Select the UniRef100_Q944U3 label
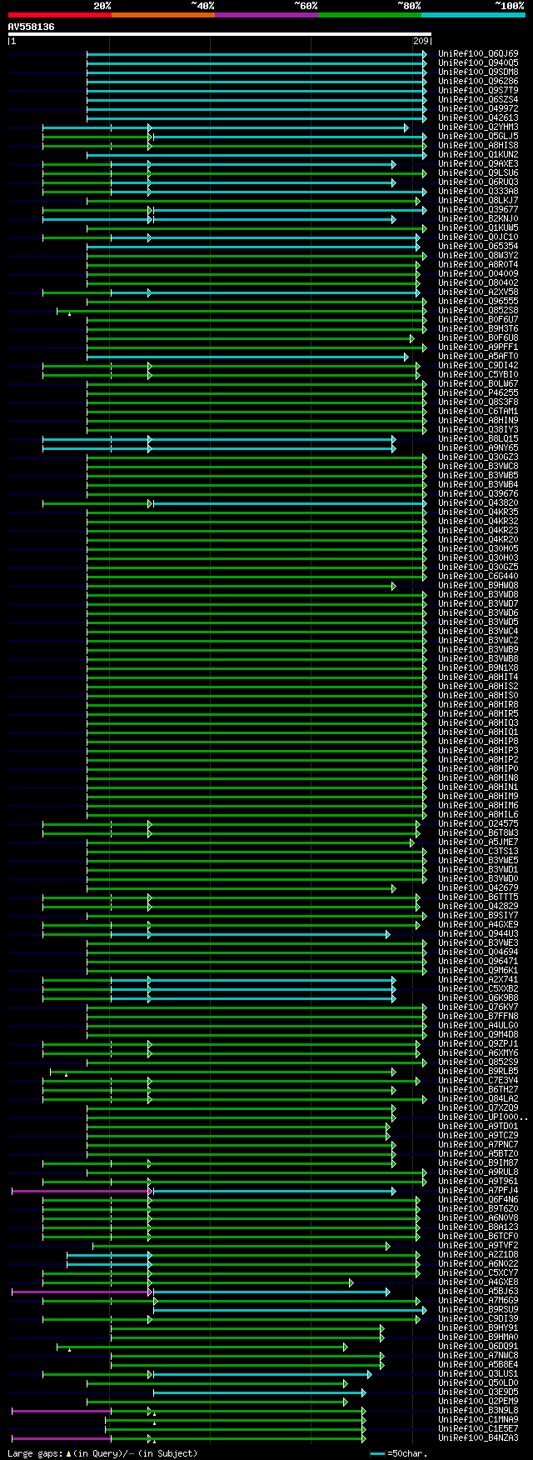The height and width of the screenshot is (1460, 533). pyautogui.click(x=478, y=933)
